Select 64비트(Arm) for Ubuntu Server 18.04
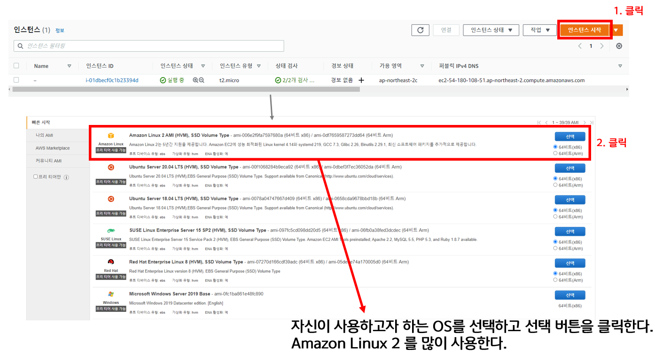 (555, 217)
